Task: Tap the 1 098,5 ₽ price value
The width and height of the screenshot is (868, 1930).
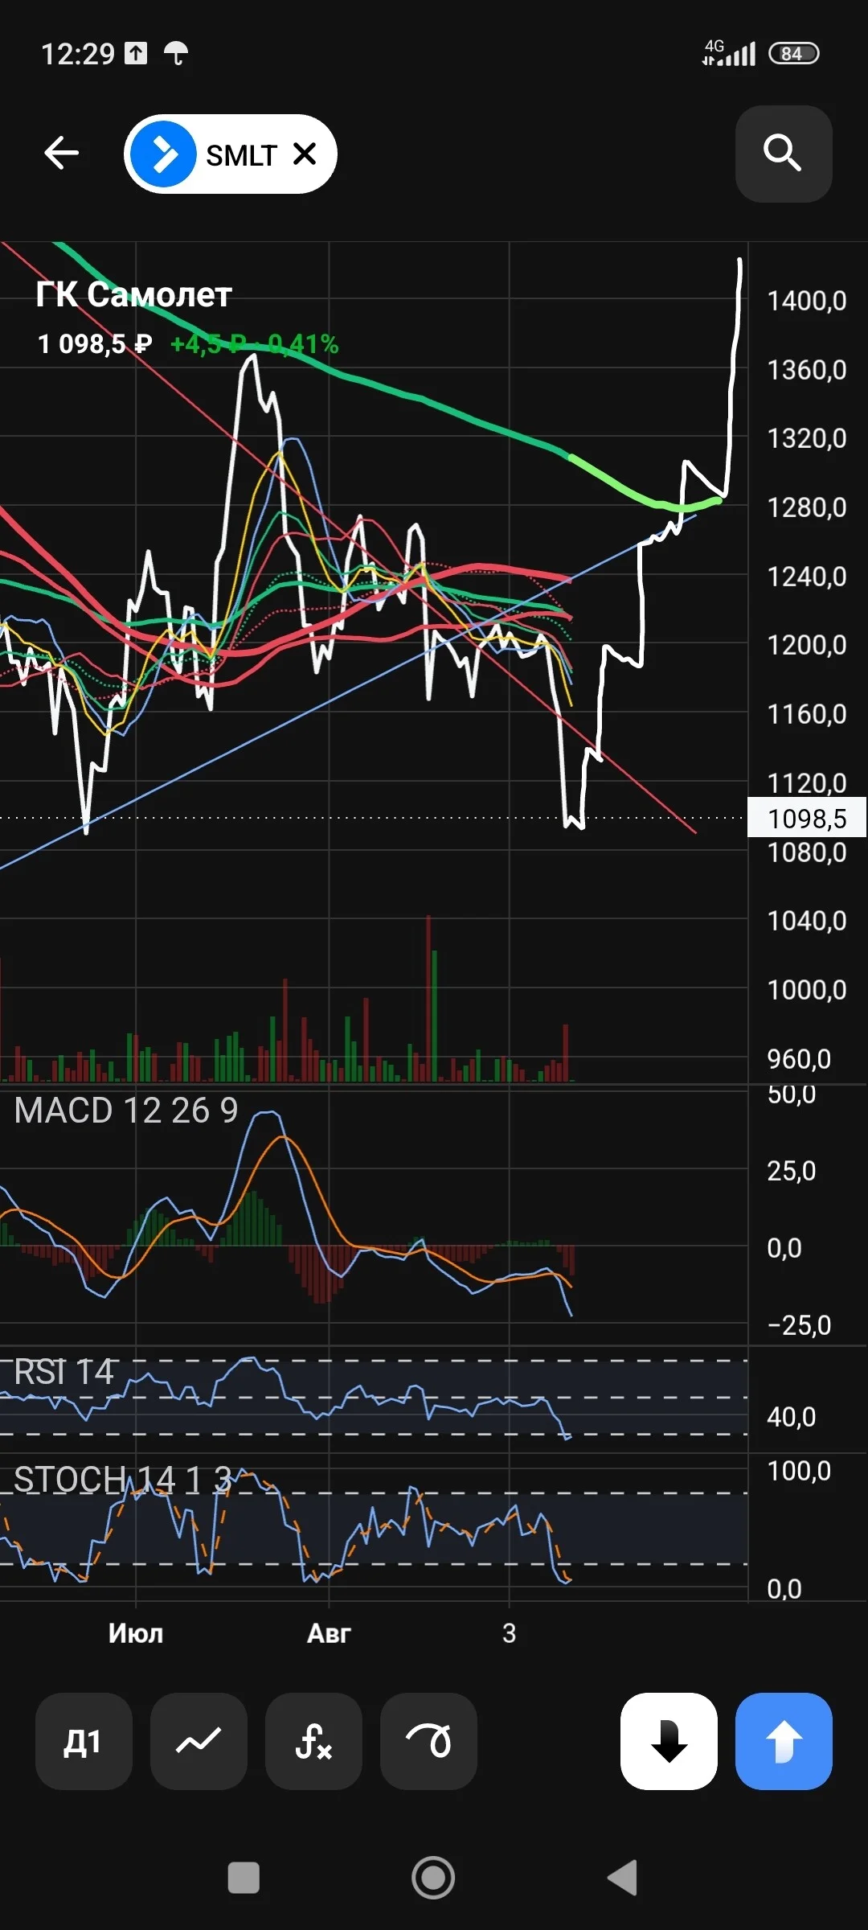Action: pos(95,344)
